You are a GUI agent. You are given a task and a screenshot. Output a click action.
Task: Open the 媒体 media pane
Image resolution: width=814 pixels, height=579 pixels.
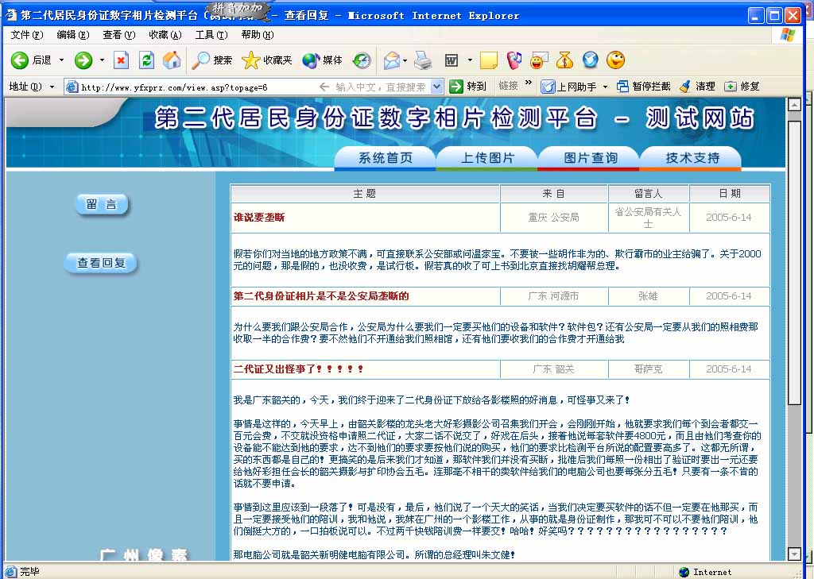[x=322, y=60]
